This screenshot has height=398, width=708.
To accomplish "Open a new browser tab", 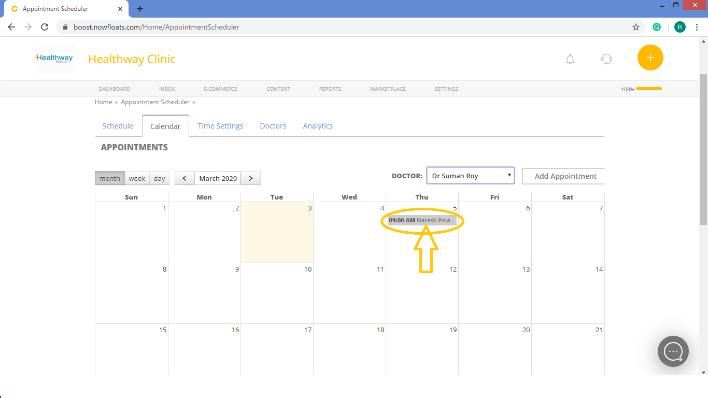I will click(x=140, y=9).
